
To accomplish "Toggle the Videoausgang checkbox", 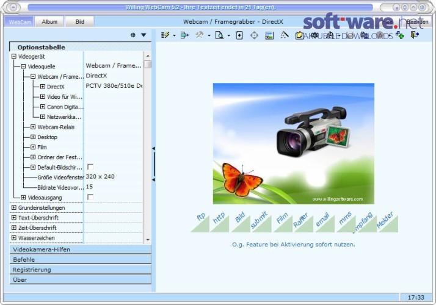I will (90, 197).
